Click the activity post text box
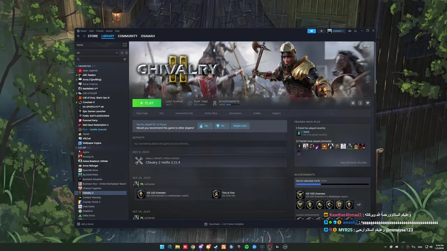Viewport: 447px width, 251px height. point(210,144)
